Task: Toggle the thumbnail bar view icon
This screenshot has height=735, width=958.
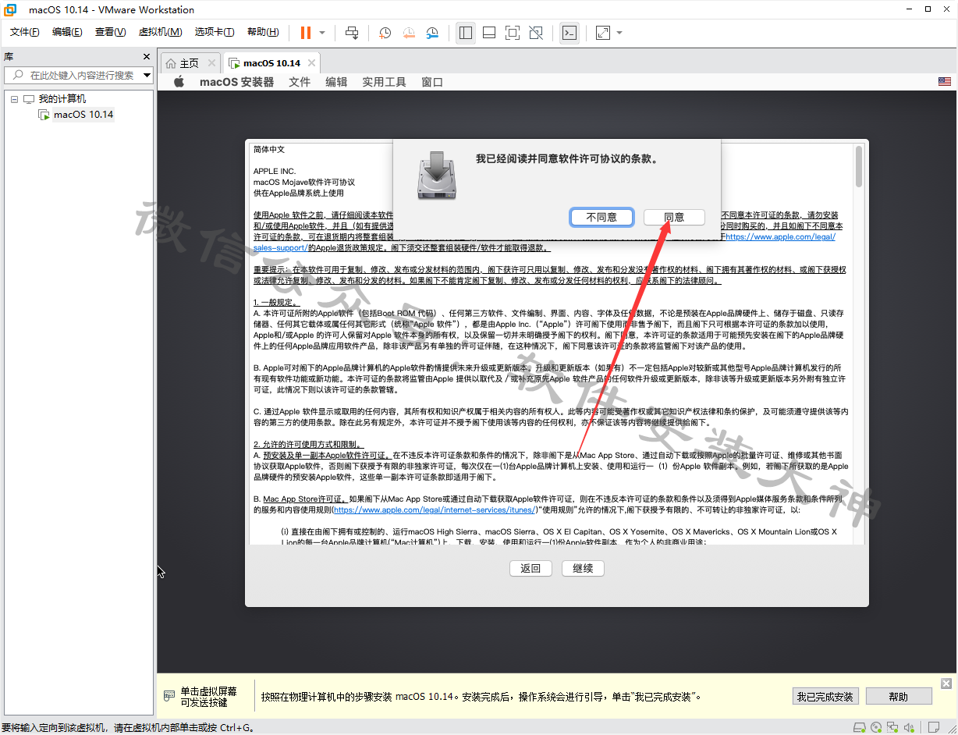Action: (489, 33)
